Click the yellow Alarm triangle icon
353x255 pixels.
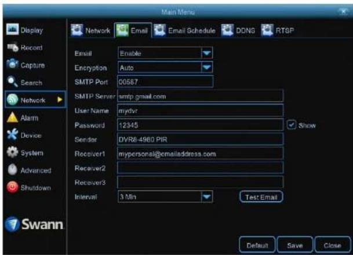12,117
